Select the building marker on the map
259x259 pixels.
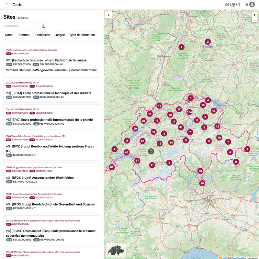151,151
